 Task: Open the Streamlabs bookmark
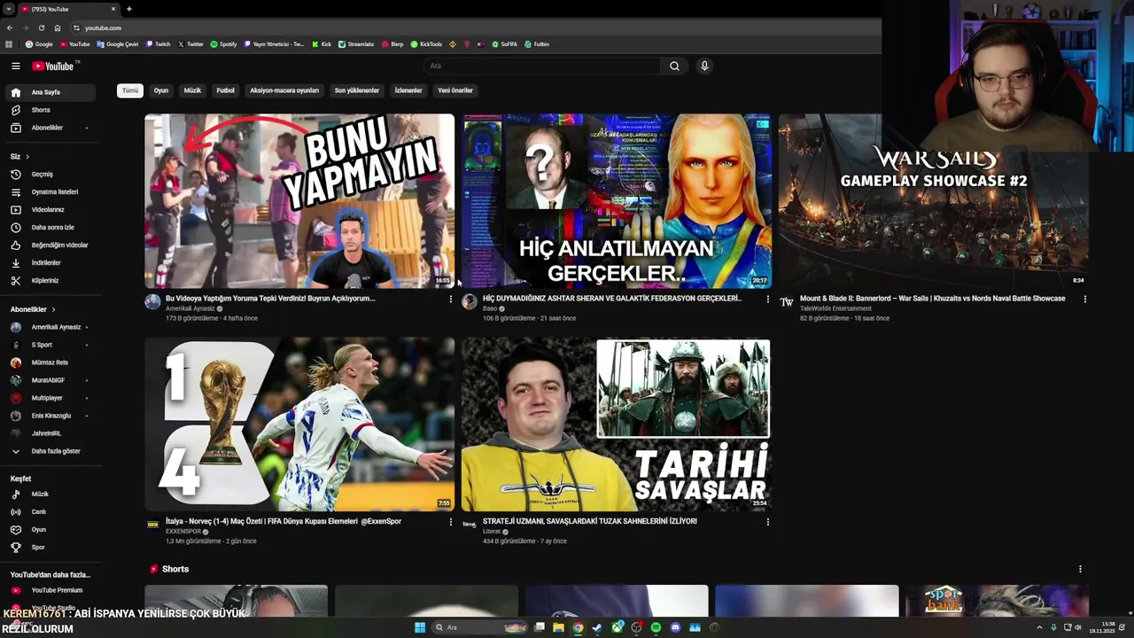tap(356, 44)
